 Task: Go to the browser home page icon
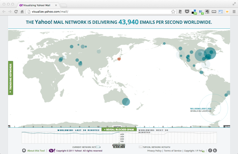click(22, 12)
